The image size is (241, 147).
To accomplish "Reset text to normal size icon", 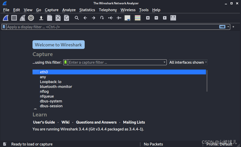I will coord(165,18).
